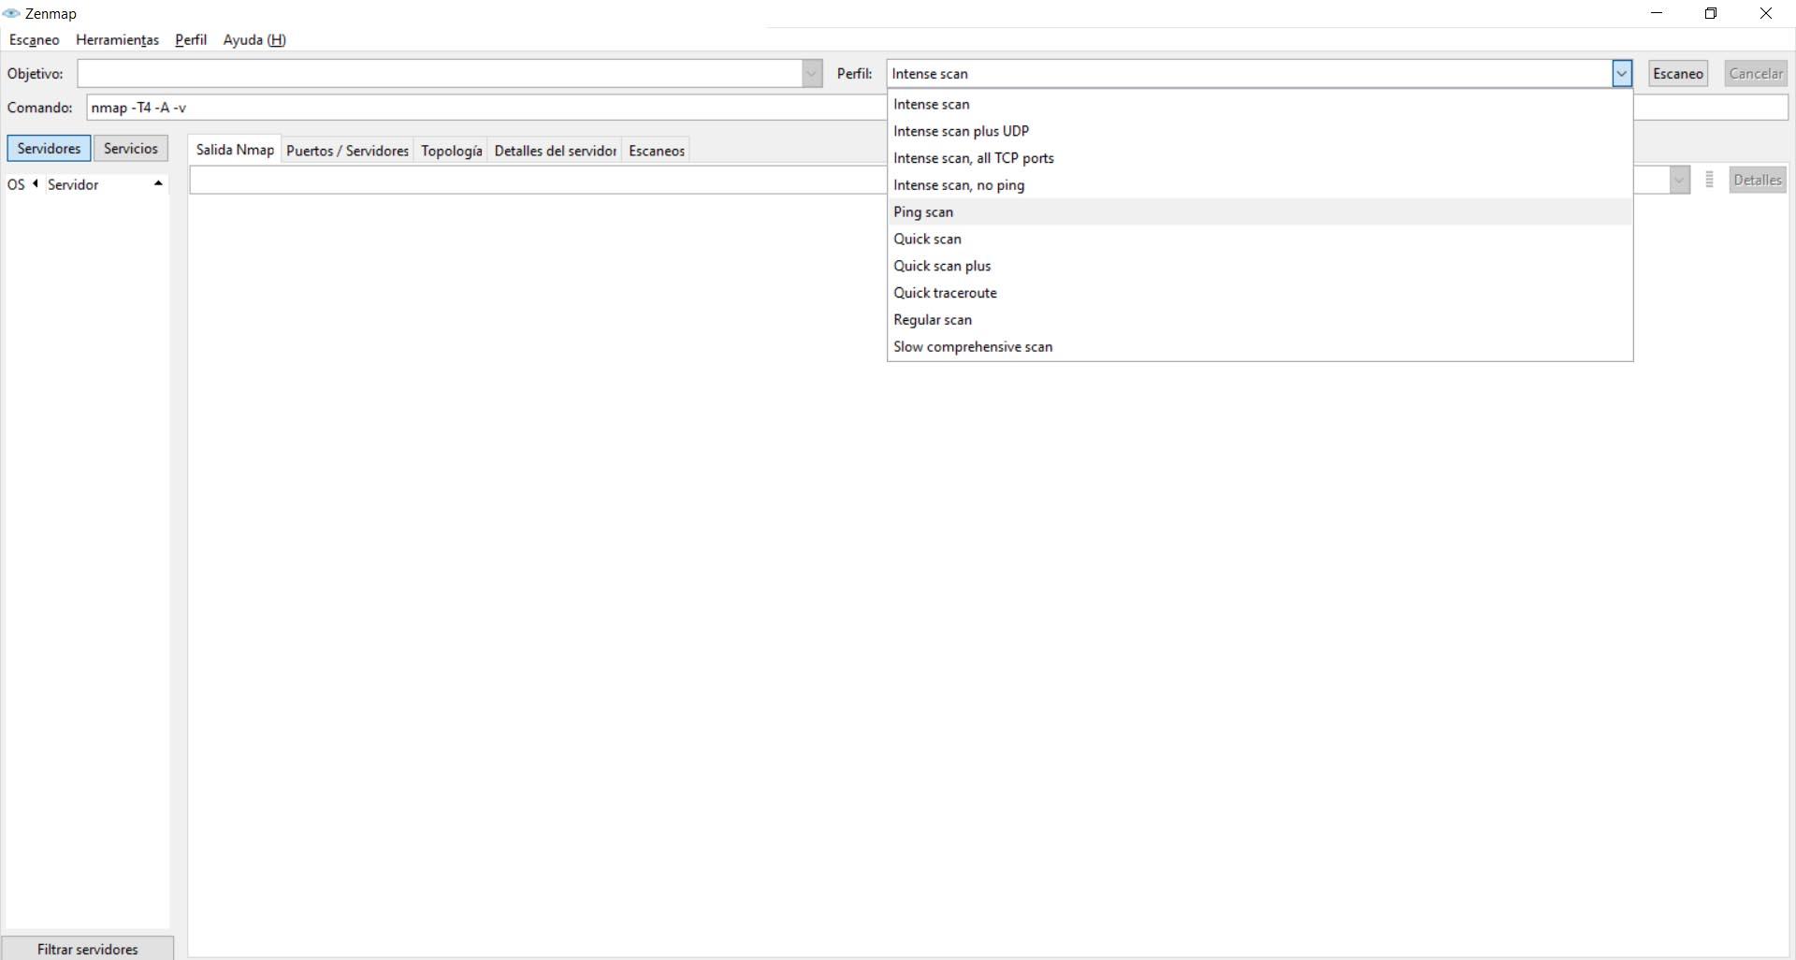Collapse the Perfil profile dropdown arrow
The height and width of the screenshot is (960, 1796).
click(x=1622, y=74)
